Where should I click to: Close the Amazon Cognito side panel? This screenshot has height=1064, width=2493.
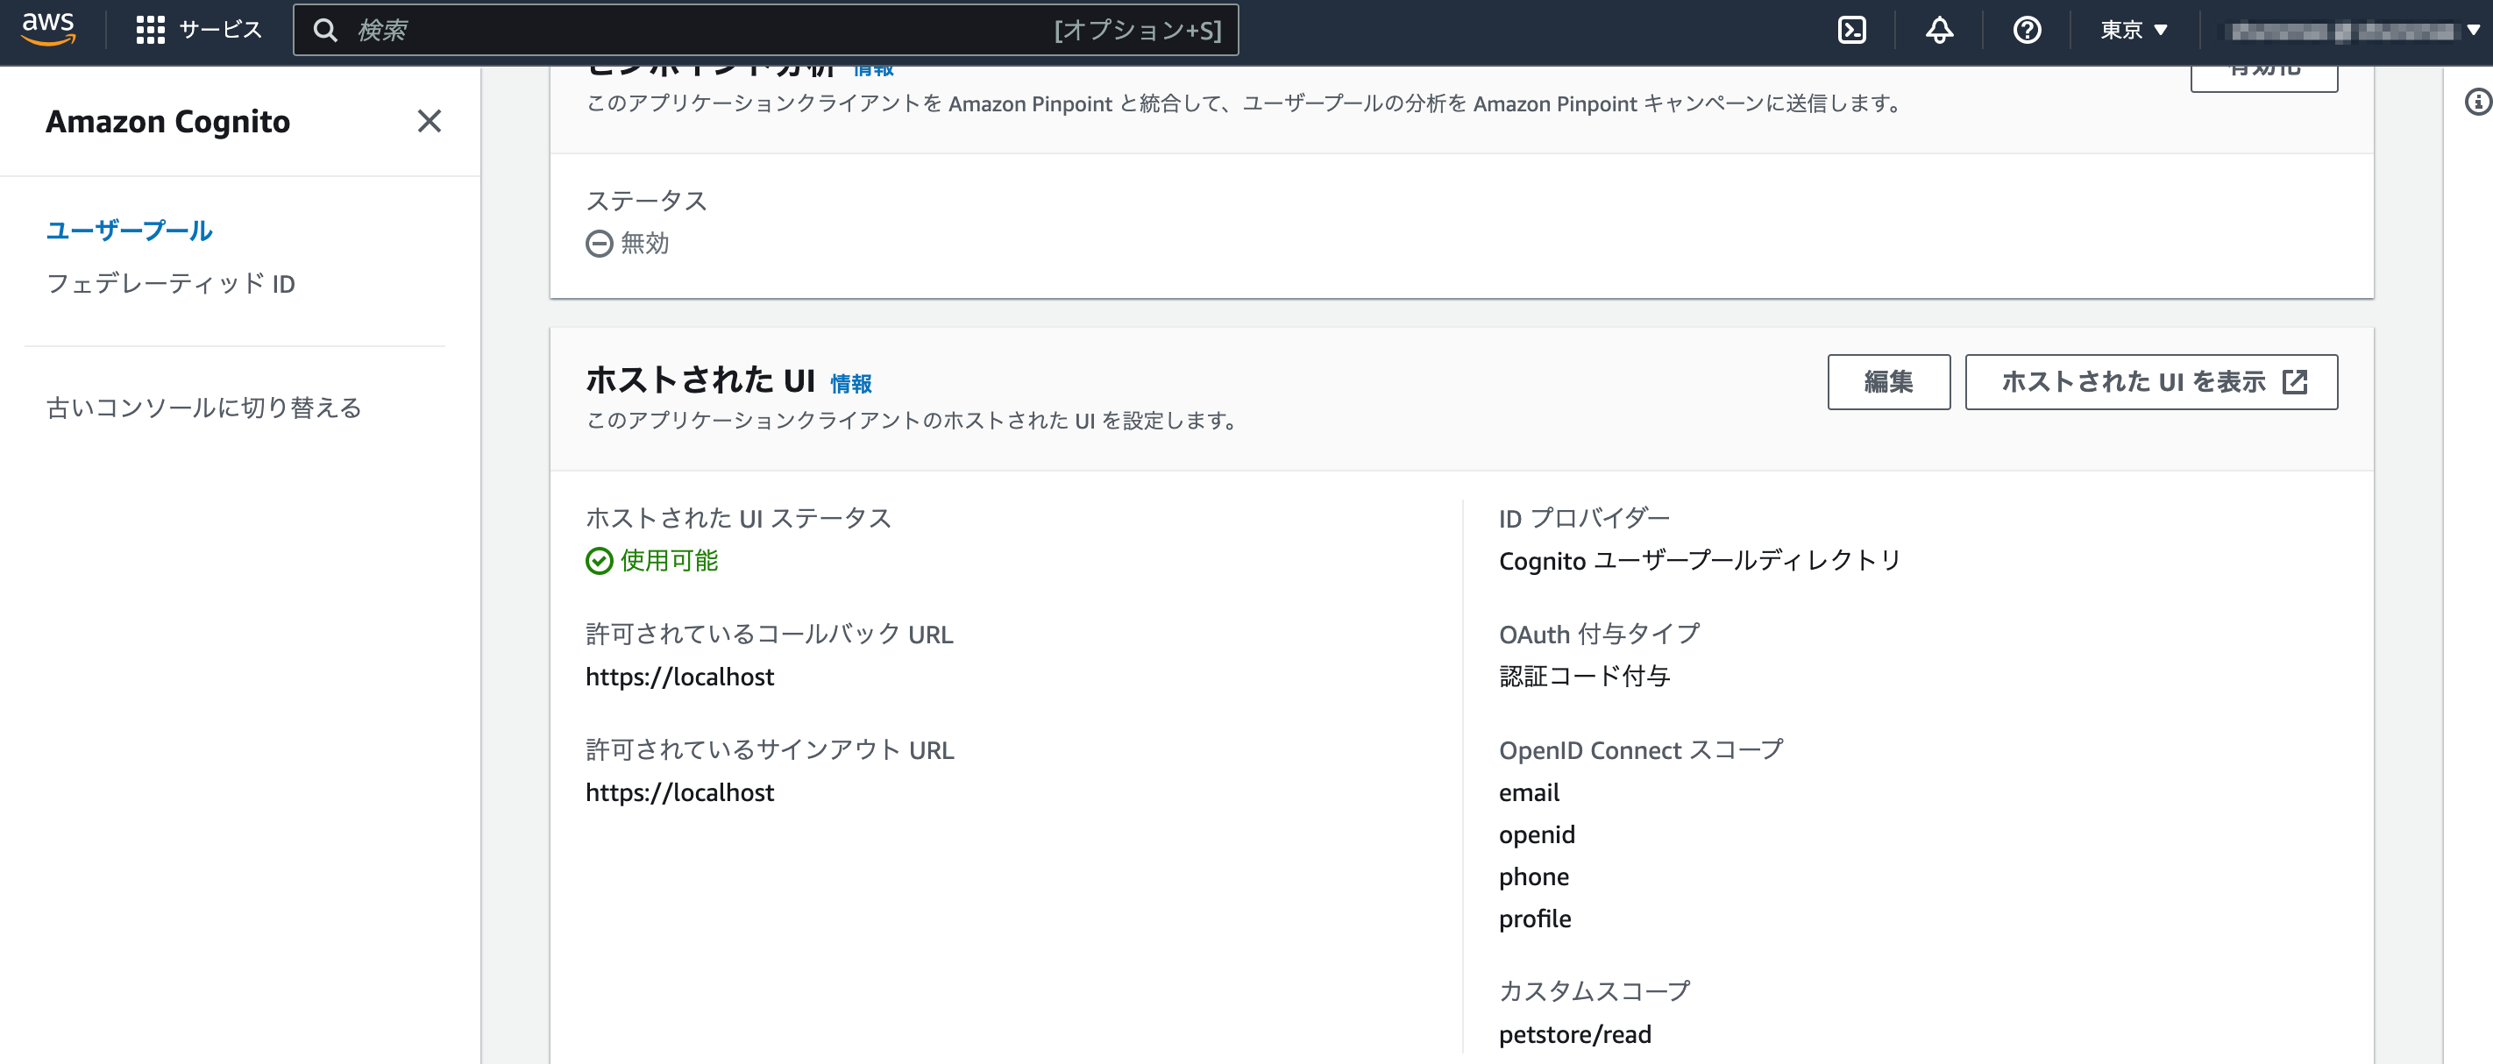tap(429, 121)
